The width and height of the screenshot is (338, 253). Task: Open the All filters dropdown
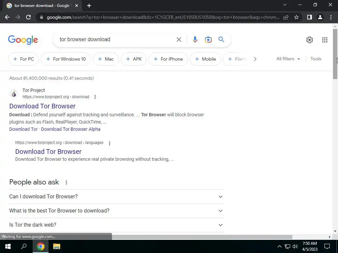288,59
